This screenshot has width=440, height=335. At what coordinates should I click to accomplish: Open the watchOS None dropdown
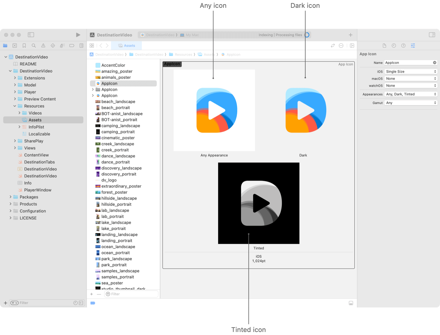coord(411,85)
